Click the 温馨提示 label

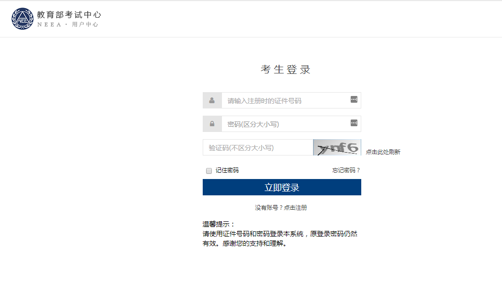pyautogui.click(x=219, y=224)
